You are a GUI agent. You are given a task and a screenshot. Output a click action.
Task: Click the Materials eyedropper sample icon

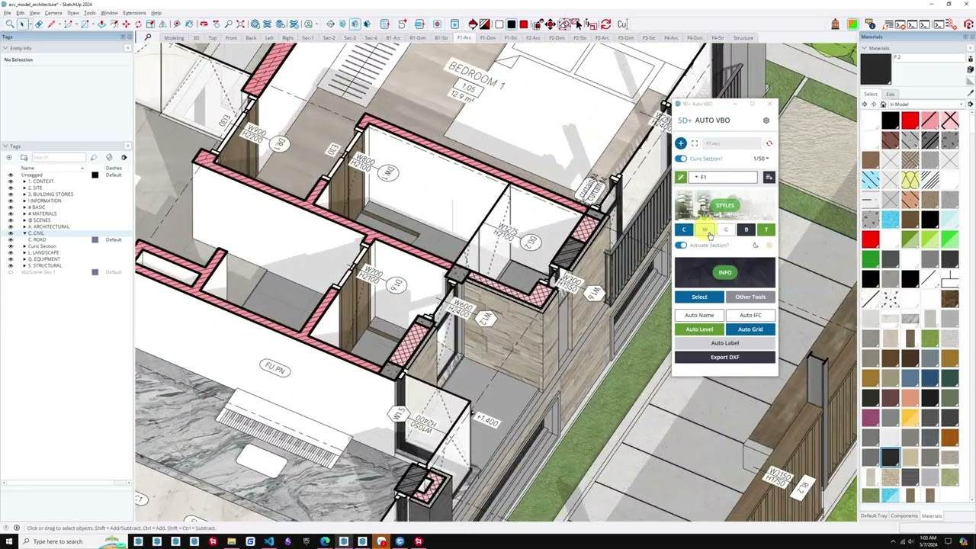click(x=970, y=93)
